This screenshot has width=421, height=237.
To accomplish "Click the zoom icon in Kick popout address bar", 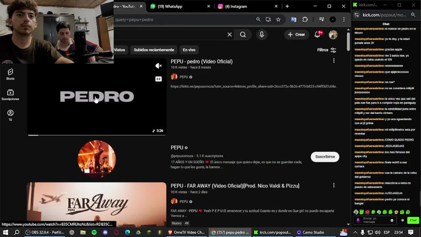I will [x=413, y=15].
